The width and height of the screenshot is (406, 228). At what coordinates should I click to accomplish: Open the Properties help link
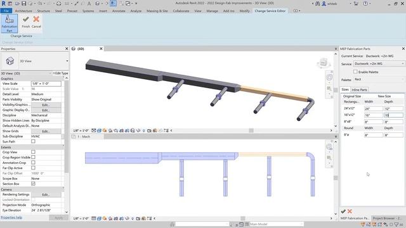11,217
